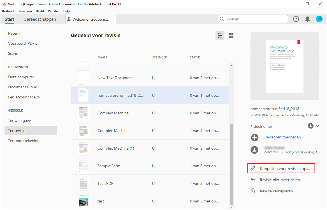
Task: Click the plus icon to add reviewers
Action: (254, 137)
